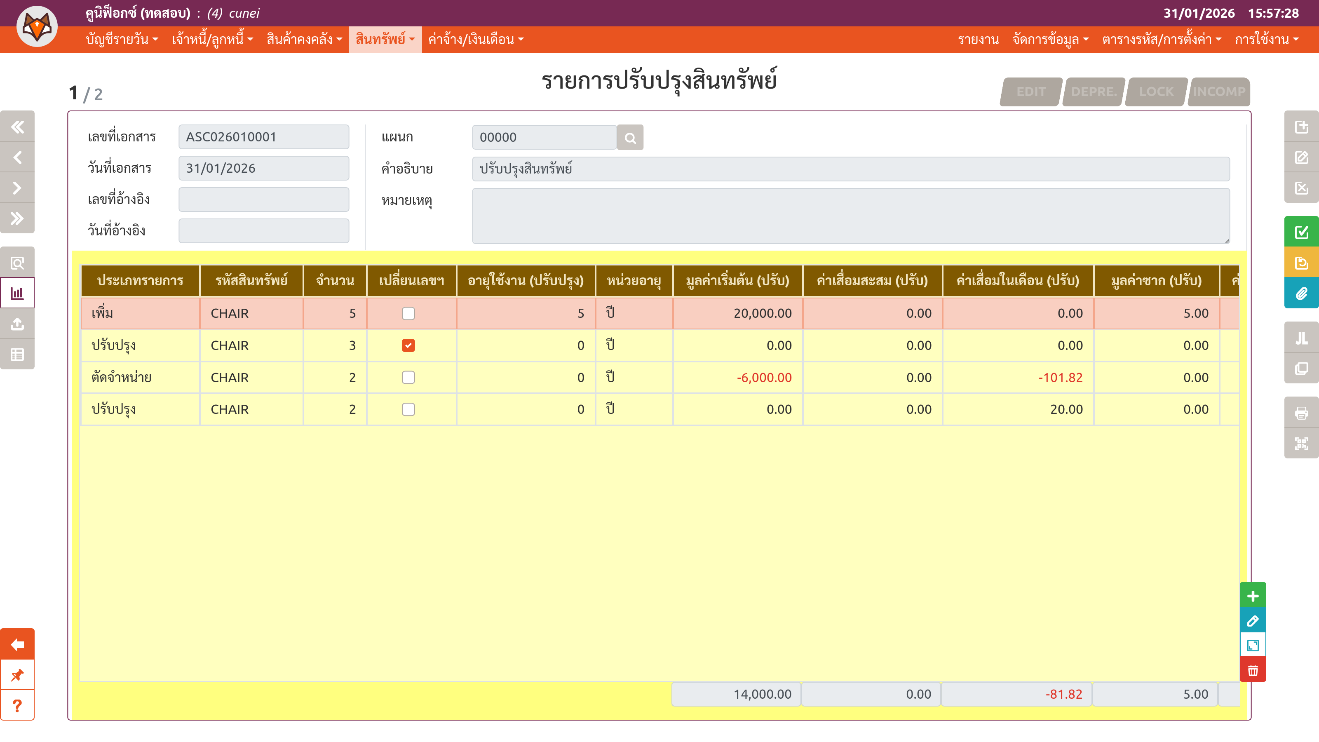Go to last record with double-right arrows
1319x742 pixels.
click(17, 218)
